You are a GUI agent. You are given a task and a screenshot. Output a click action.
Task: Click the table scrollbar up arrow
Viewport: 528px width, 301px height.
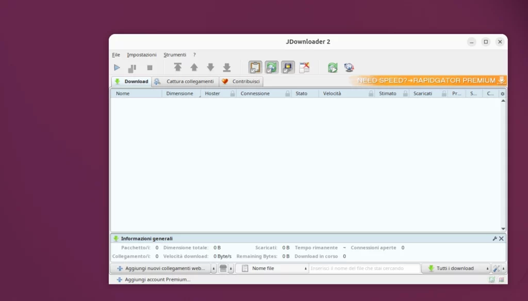point(503,101)
